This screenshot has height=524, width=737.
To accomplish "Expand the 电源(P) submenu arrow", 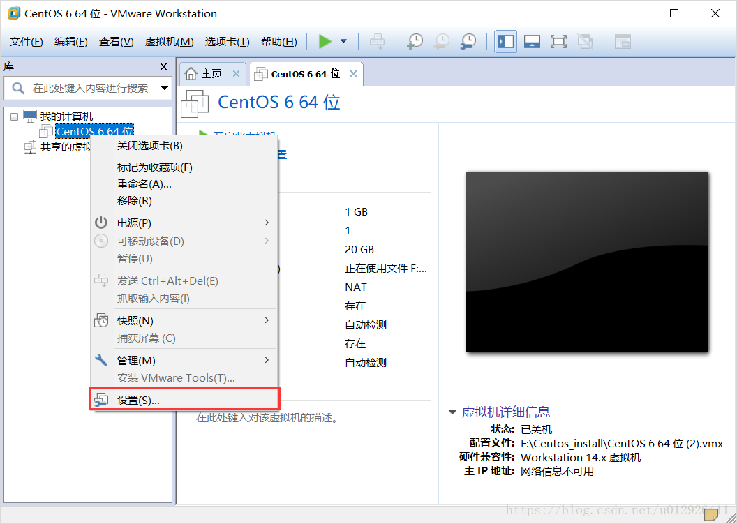I will [267, 223].
